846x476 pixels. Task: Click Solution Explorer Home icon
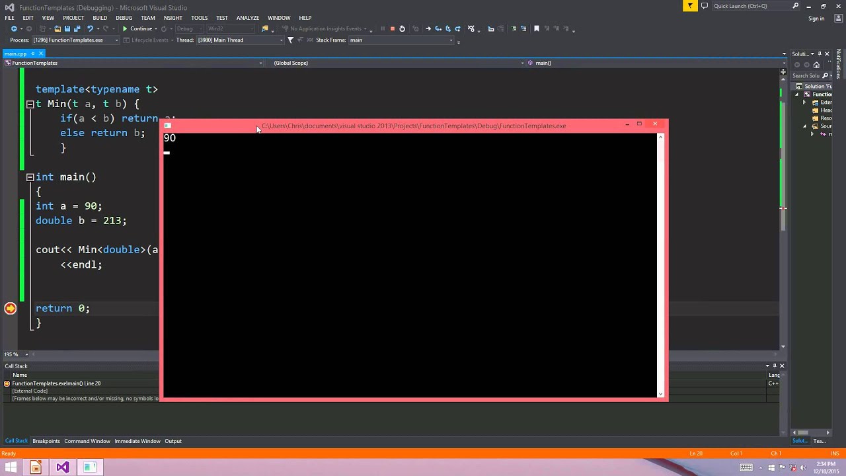pyautogui.click(x=816, y=65)
